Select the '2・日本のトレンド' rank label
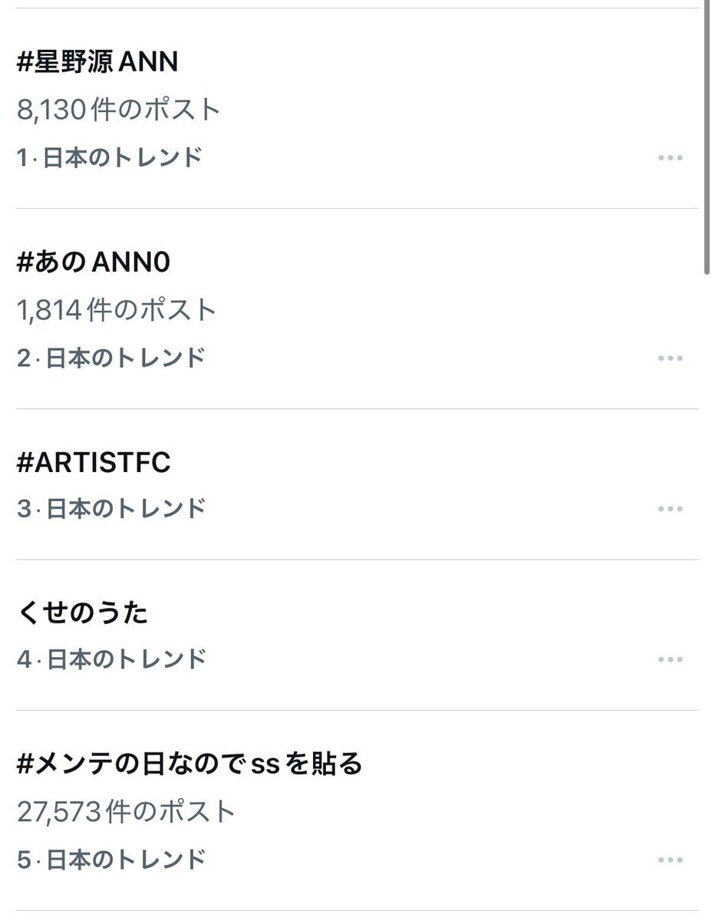Viewport: 715px width, 921px height. (111, 358)
